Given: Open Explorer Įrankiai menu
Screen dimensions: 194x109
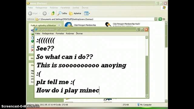Looking at the screenshot, I should tap(76, 8).
